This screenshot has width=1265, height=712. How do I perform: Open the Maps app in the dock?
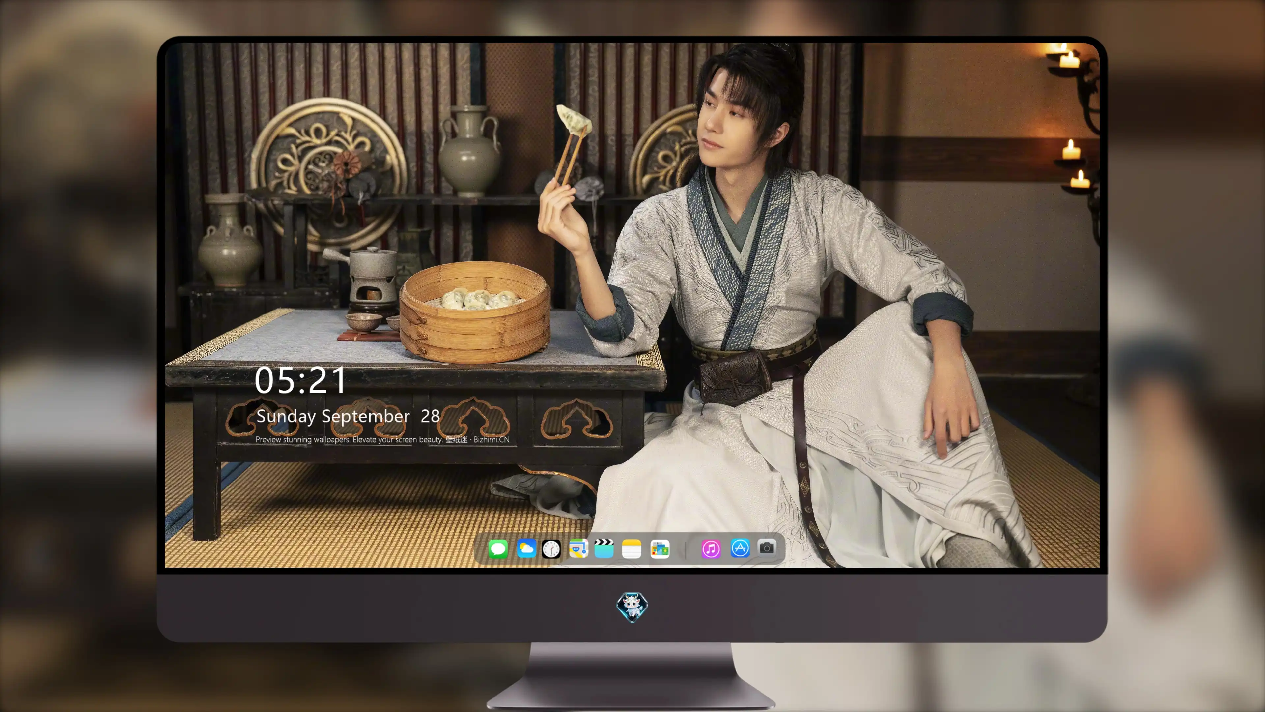[578, 549]
